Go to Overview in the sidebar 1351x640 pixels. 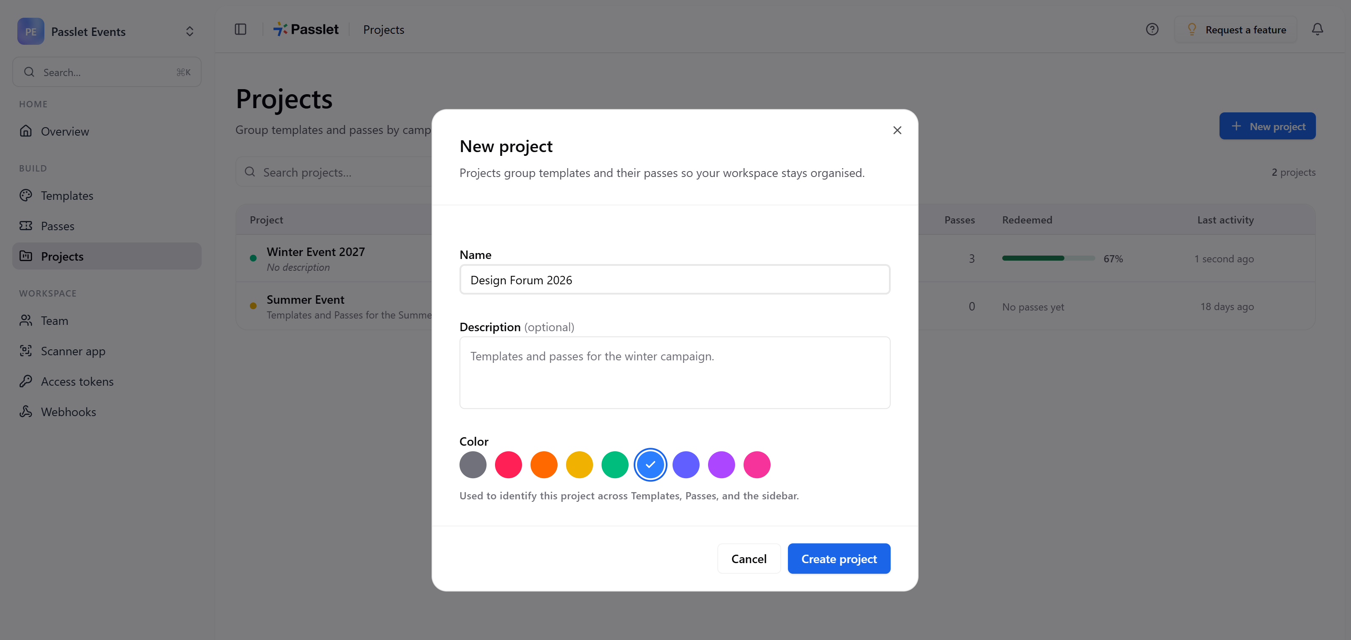tap(107, 131)
